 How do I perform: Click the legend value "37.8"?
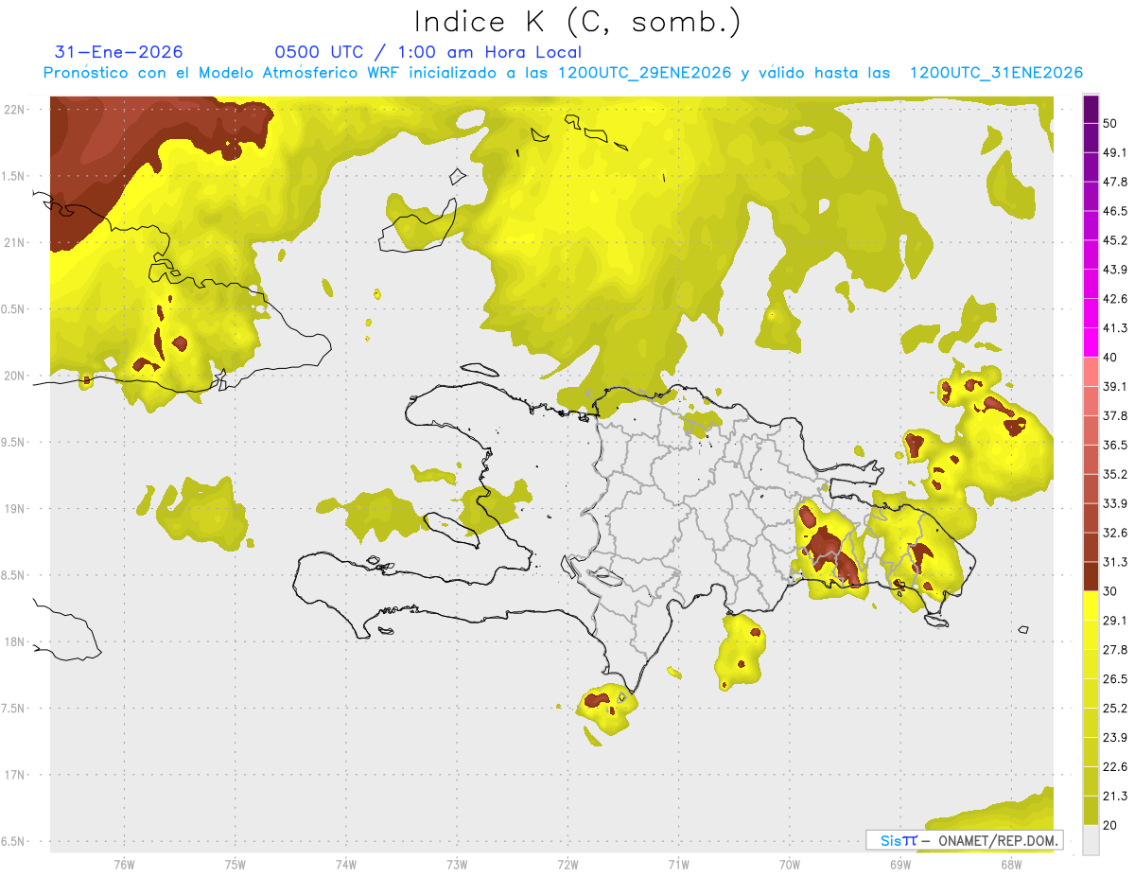pos(1116,416)
